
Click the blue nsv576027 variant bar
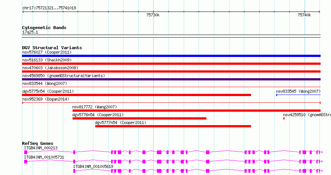(x=171, y=56)
